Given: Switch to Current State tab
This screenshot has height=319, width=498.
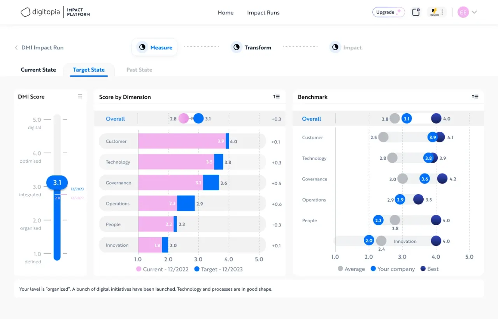Looking at the screenshot, I should [38, 70].
